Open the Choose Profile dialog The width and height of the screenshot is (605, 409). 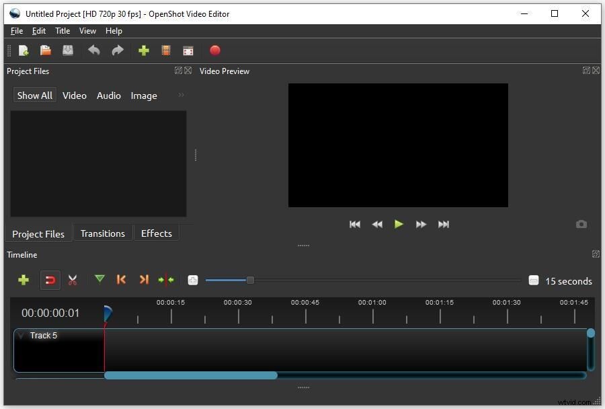[x=166, y=50]
